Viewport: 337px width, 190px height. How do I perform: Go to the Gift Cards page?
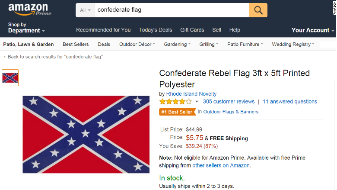coord(192,30)
